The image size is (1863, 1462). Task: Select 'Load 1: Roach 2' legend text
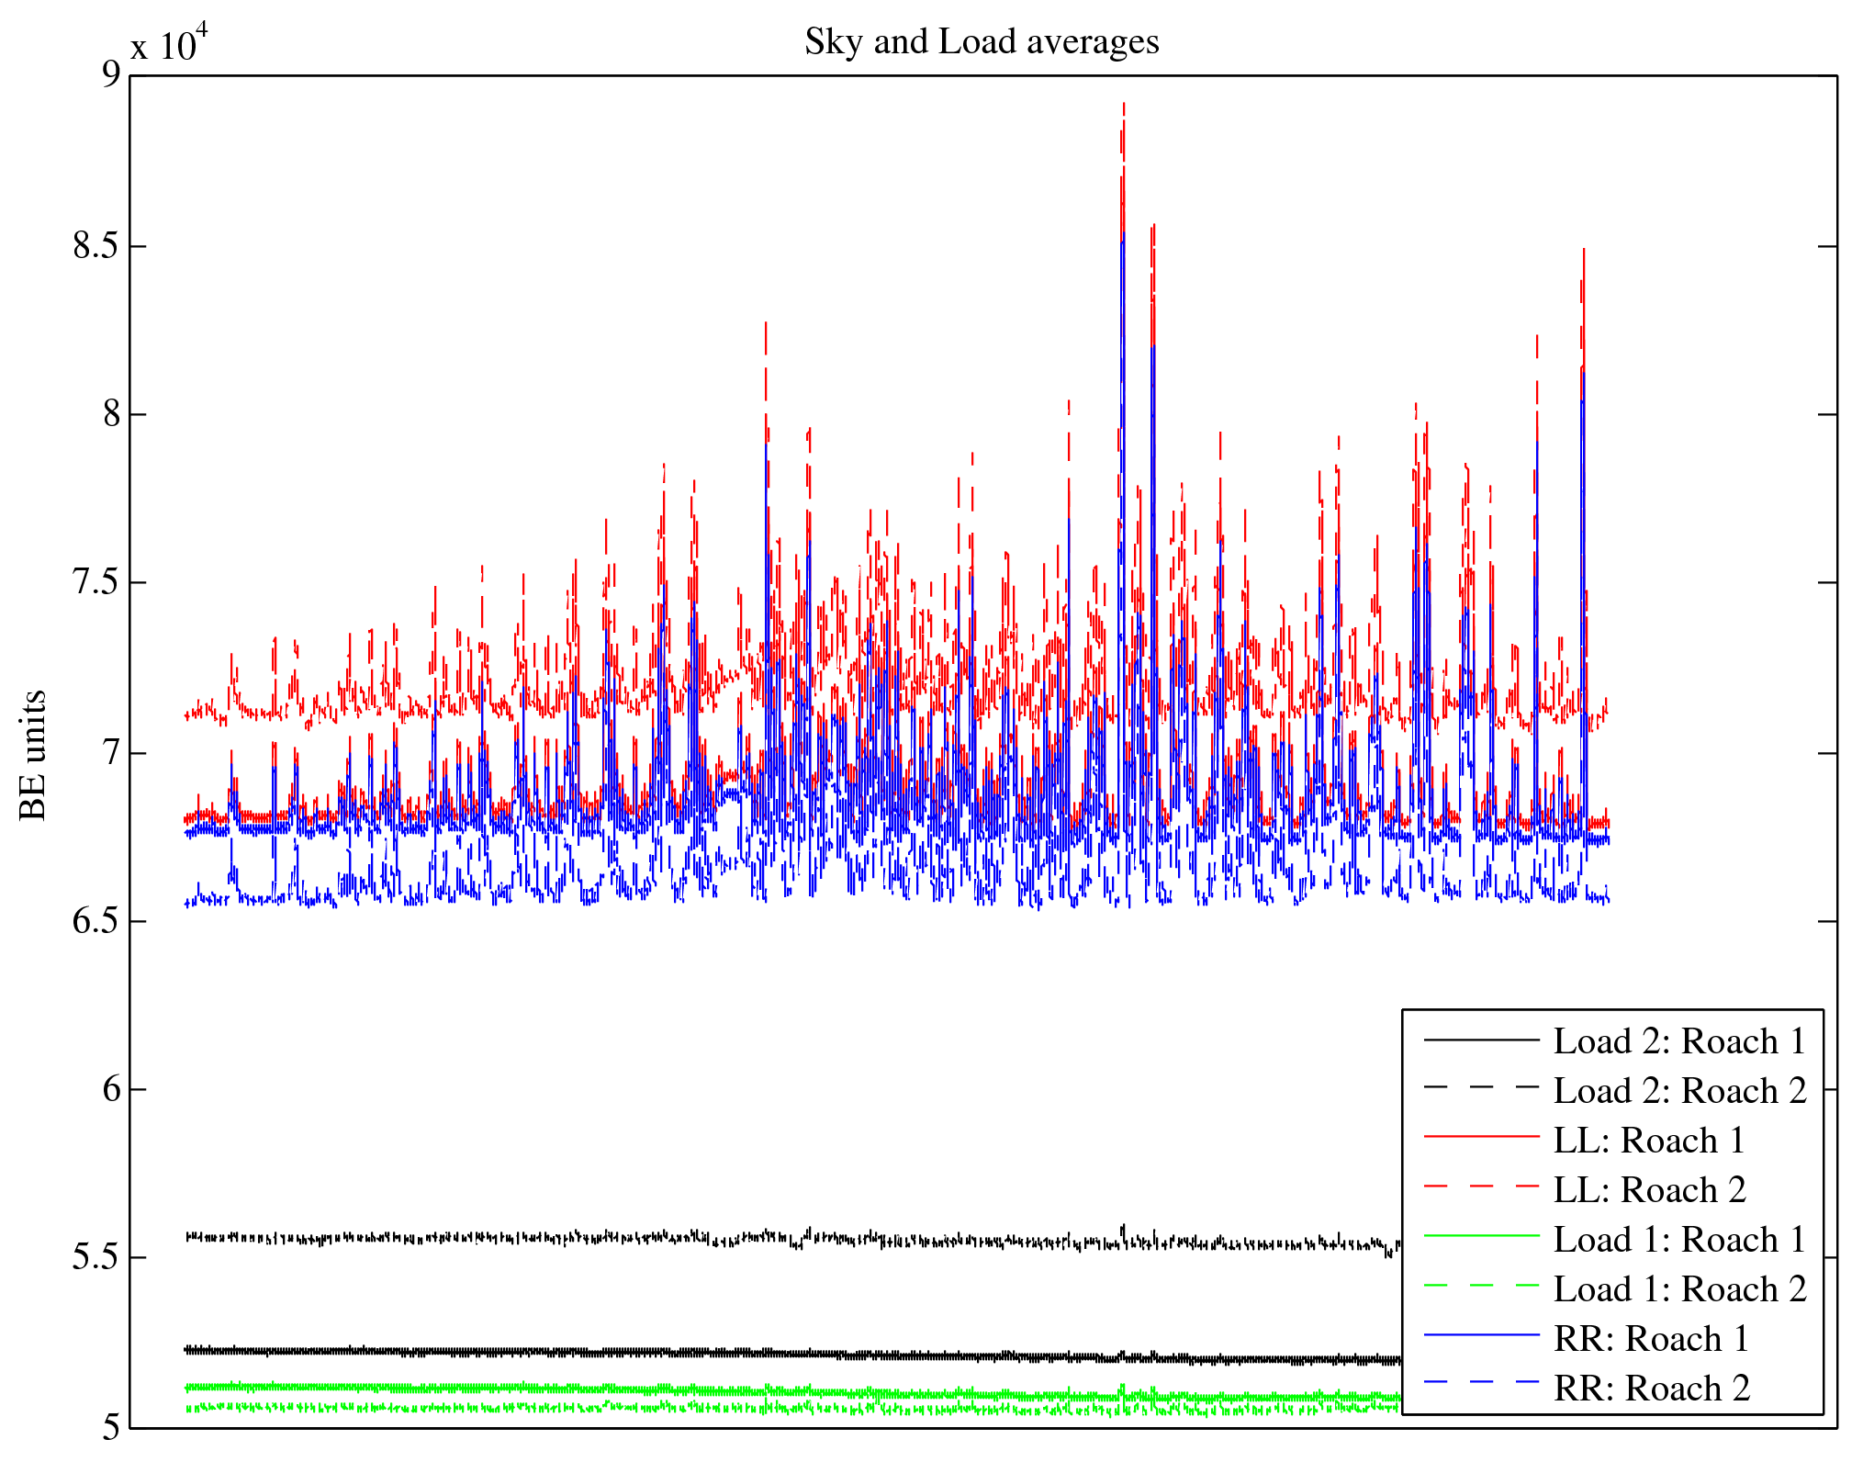pos(1679,1289)
